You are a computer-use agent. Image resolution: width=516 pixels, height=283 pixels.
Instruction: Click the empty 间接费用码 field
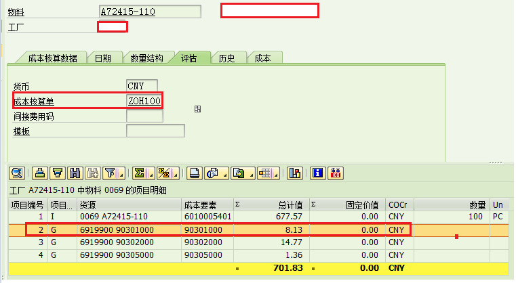point(144,116)
